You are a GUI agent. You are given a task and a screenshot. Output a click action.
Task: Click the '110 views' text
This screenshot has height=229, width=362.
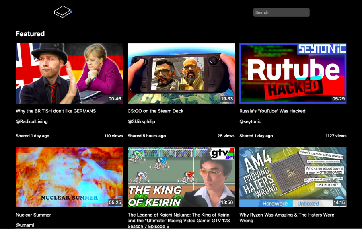point(113,136)
